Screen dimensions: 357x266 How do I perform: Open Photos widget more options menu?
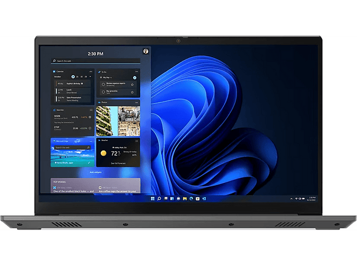click(137, 102)
